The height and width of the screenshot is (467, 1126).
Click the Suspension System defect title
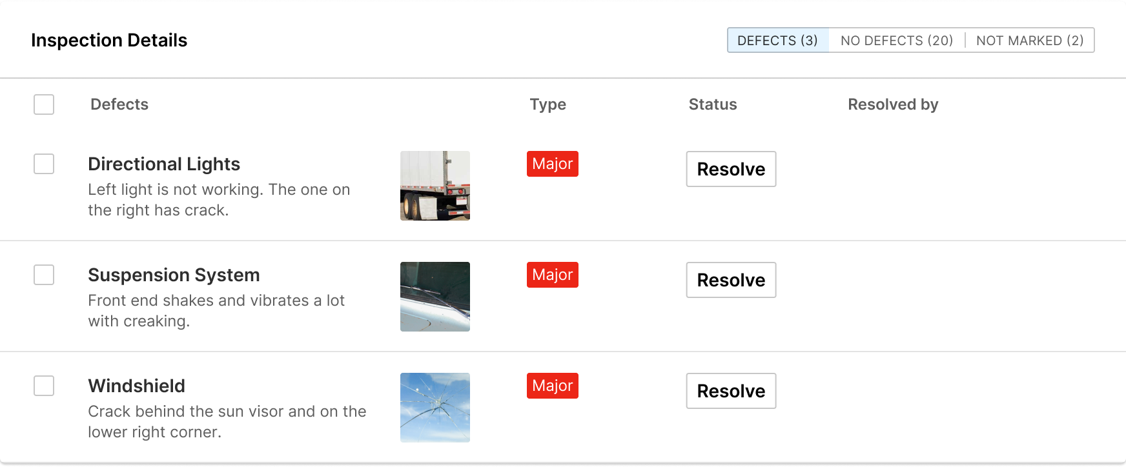tap(174, 275)
